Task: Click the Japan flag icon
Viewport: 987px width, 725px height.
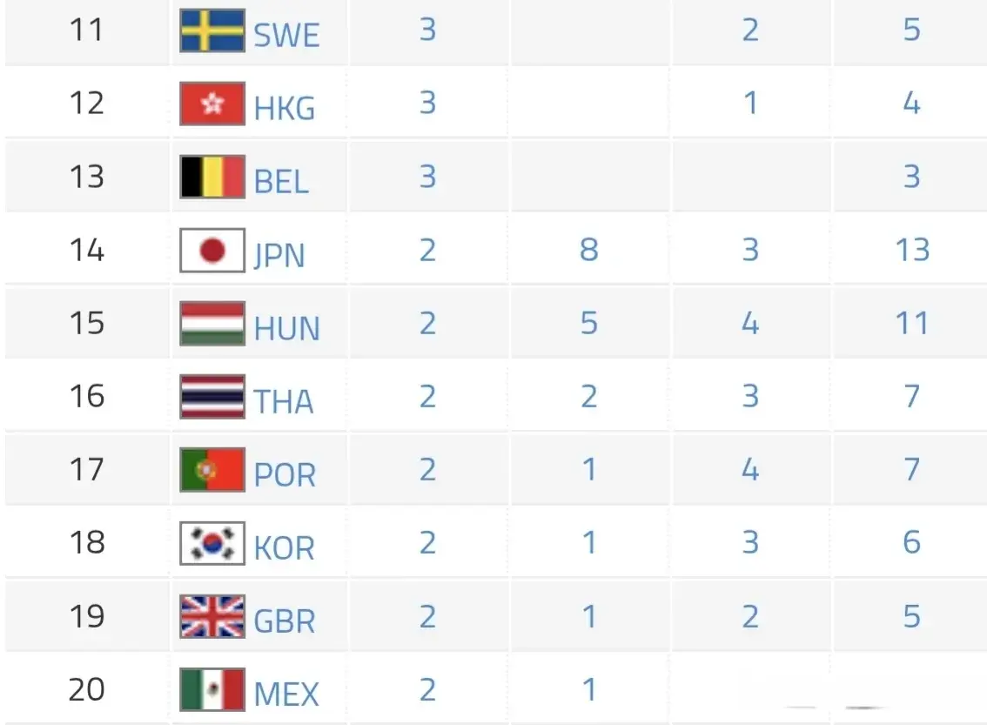Action: tap(212, 251)
